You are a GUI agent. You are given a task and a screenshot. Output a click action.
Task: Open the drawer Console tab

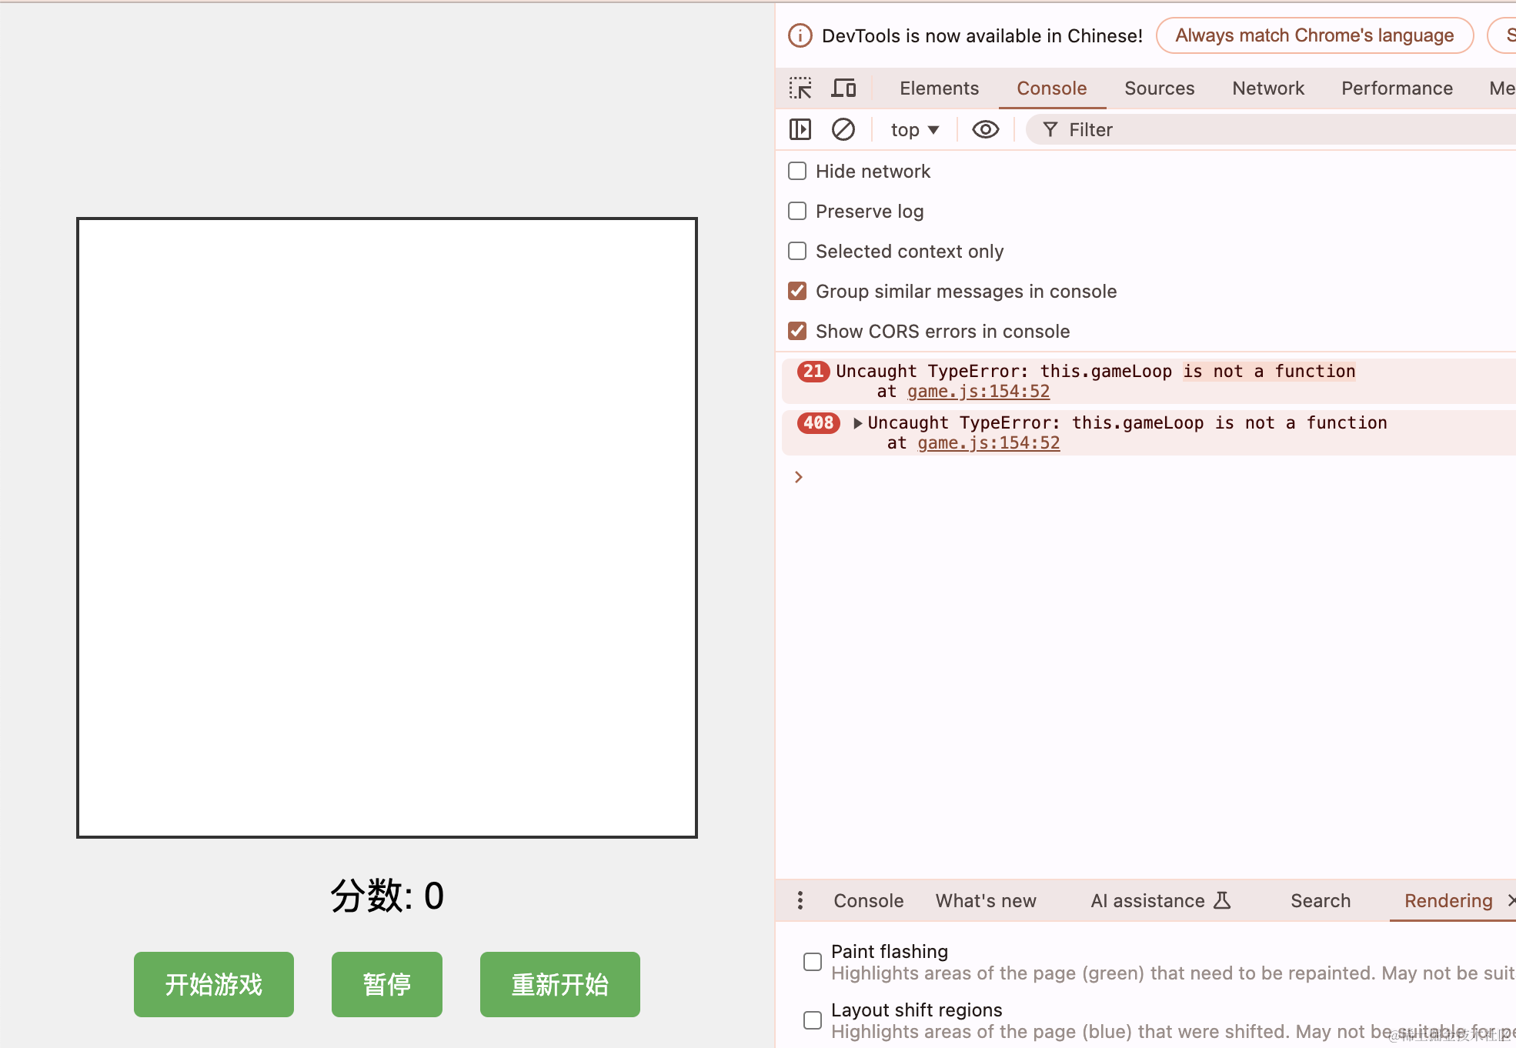pos(869,900)
